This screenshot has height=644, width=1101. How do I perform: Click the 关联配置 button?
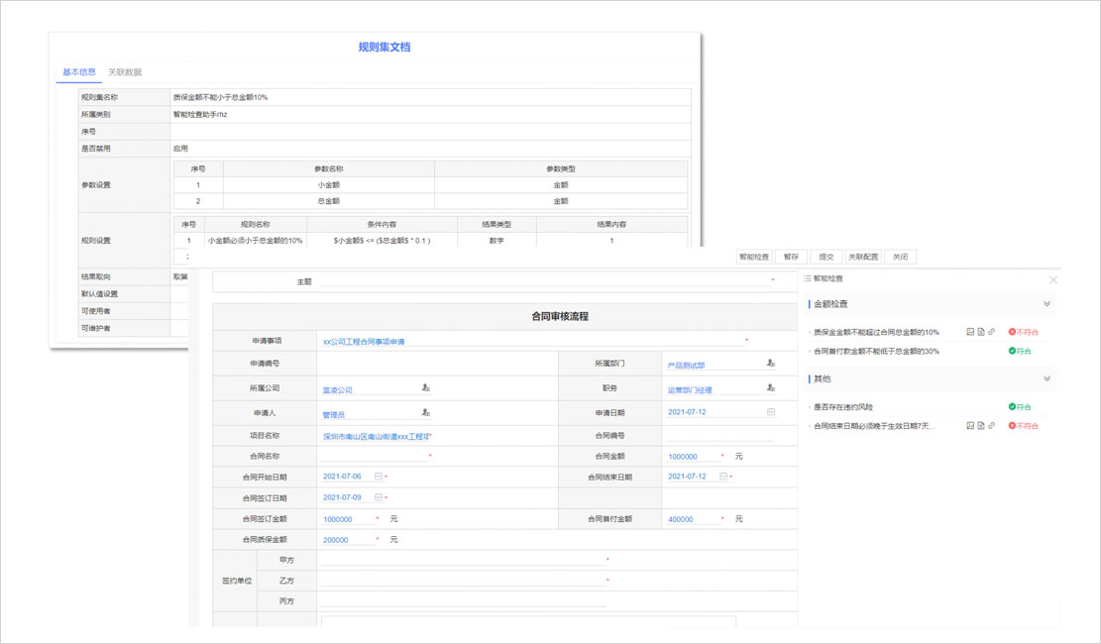(863, 257)
